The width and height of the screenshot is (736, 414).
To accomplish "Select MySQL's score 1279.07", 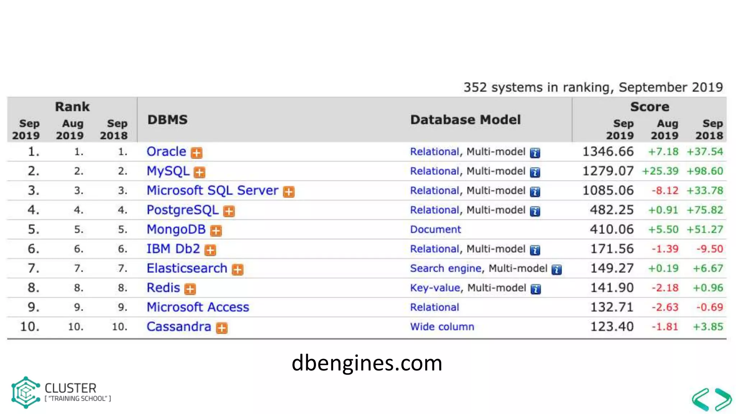I will pyautogui.click(x=608, y=171).
